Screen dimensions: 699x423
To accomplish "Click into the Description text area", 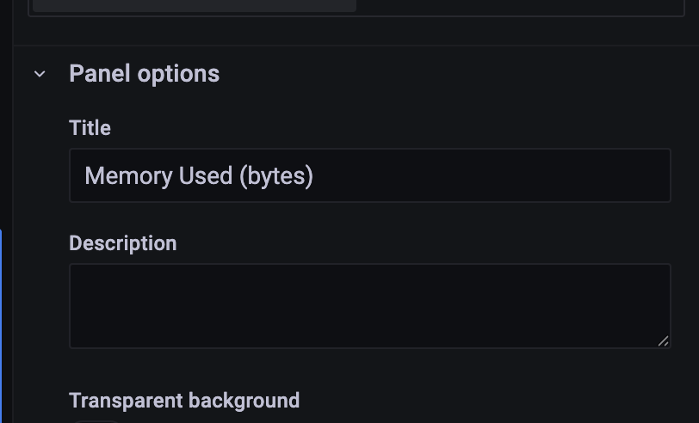I will click(369, 305).
